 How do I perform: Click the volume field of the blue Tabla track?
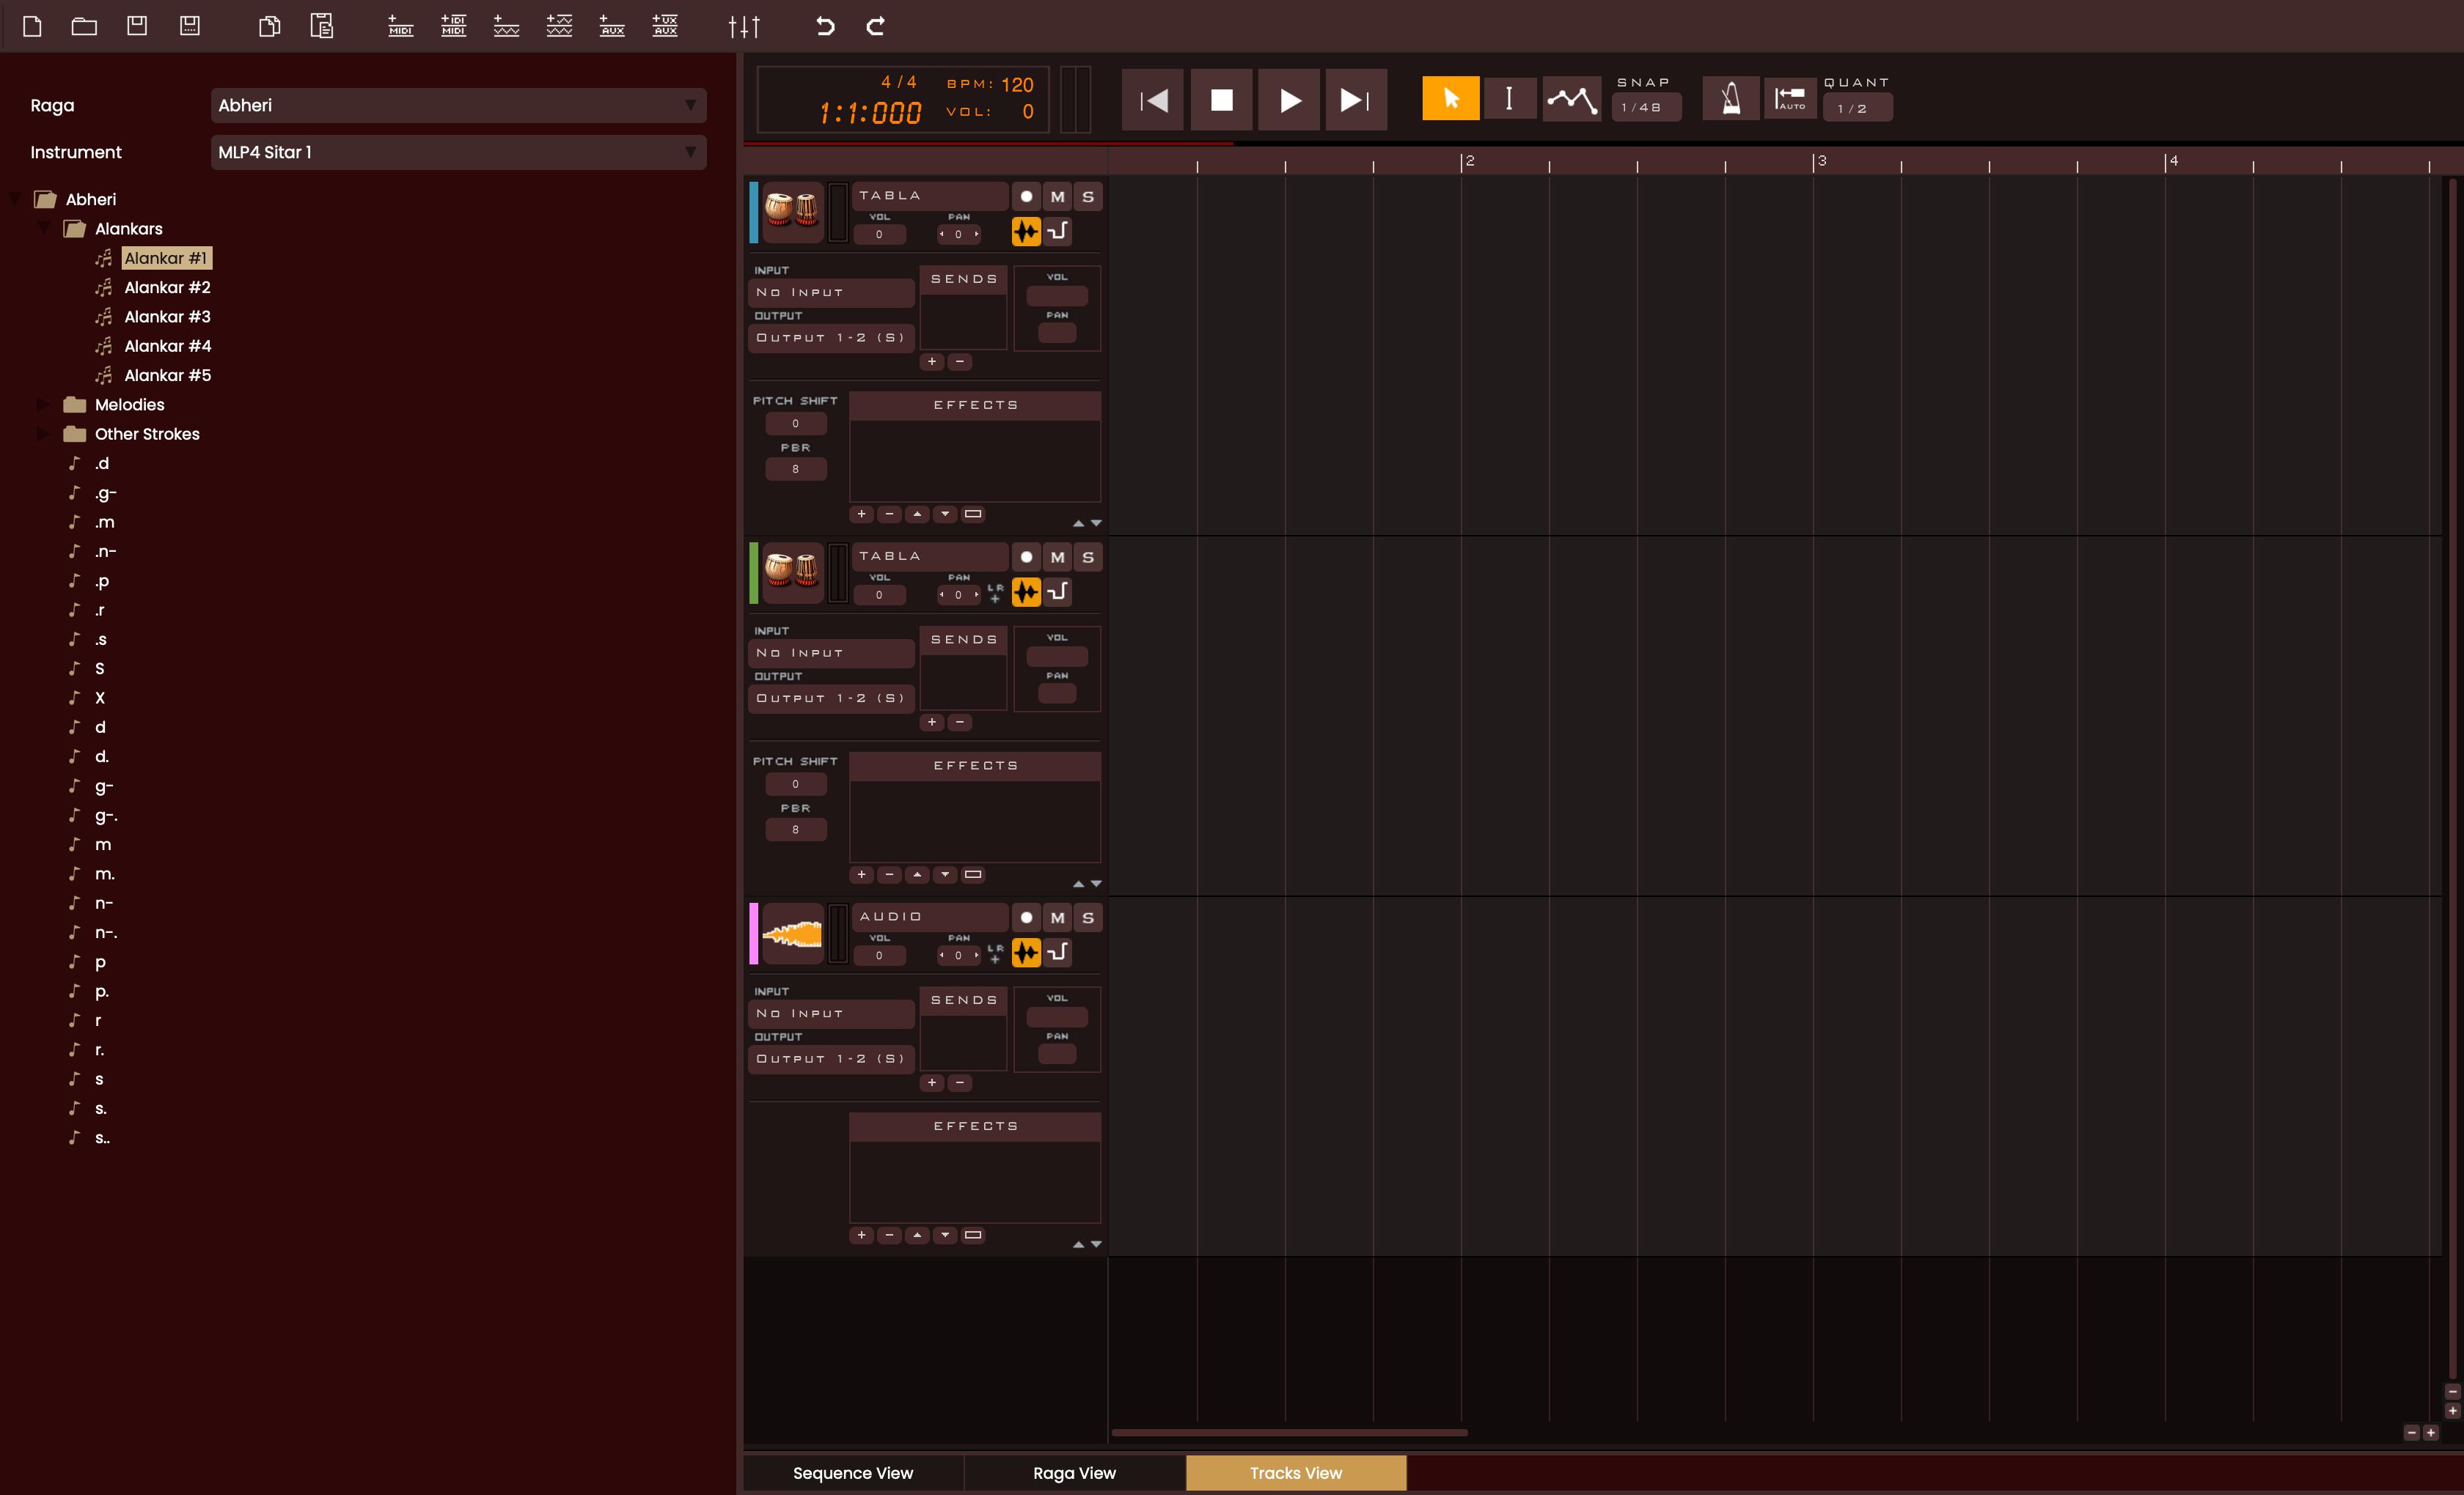(x=879, y=235)
